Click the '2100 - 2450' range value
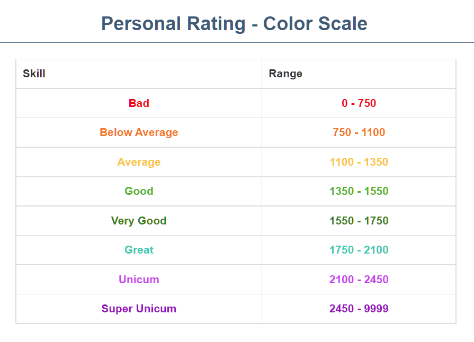This screenshot has width=474, height=342. (x=359, y=280)
